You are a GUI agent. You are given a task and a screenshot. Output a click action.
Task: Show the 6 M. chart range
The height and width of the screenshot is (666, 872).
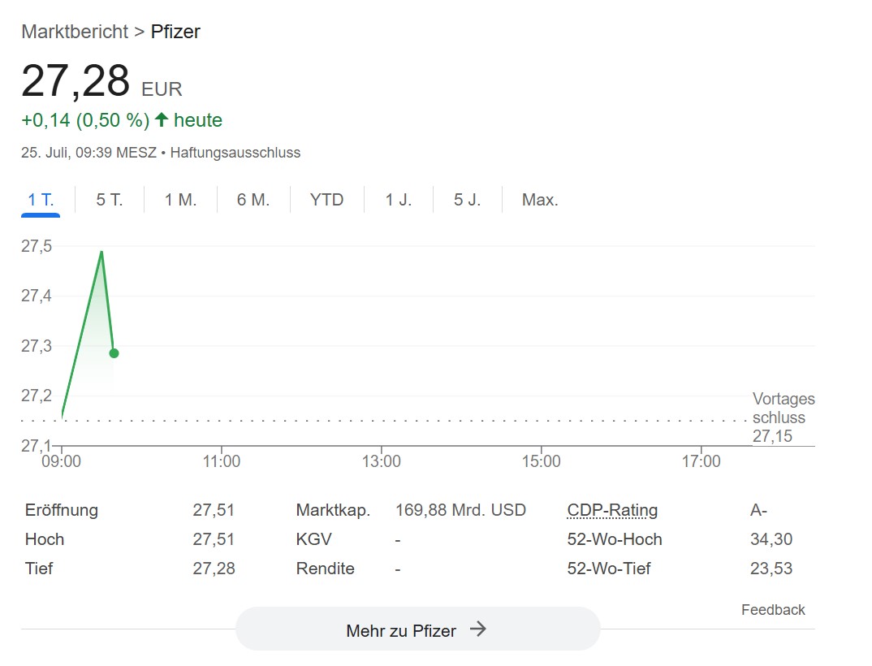coord(253,200)
